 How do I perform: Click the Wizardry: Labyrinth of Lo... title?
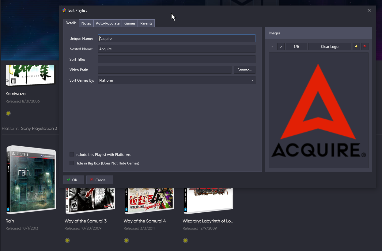pyautogui.click(x=208, y=221)
